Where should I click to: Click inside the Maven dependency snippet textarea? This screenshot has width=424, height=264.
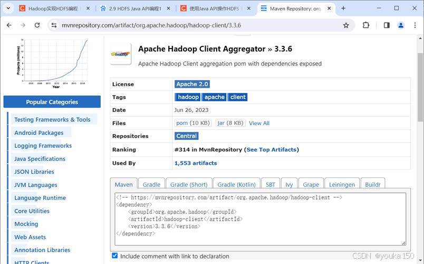(261, 219)
